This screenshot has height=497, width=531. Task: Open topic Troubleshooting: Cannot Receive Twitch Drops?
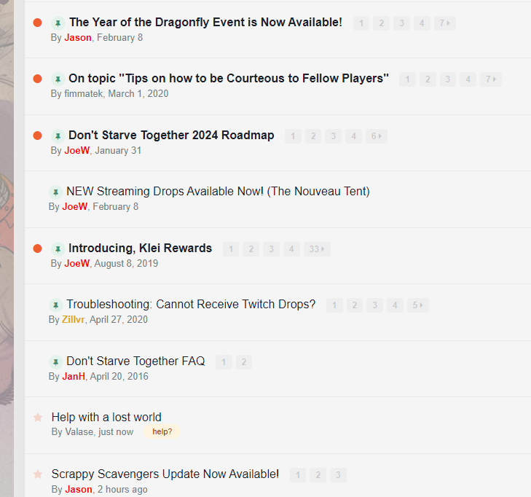(191, 305)
